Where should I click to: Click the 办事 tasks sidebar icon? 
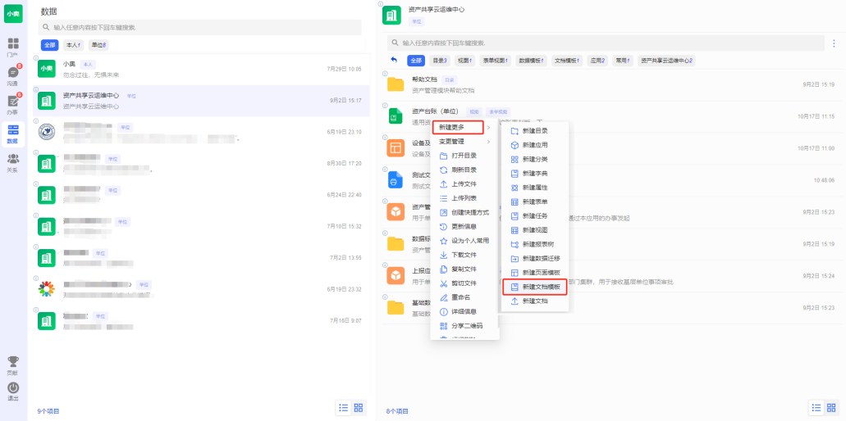click(12, 103)
